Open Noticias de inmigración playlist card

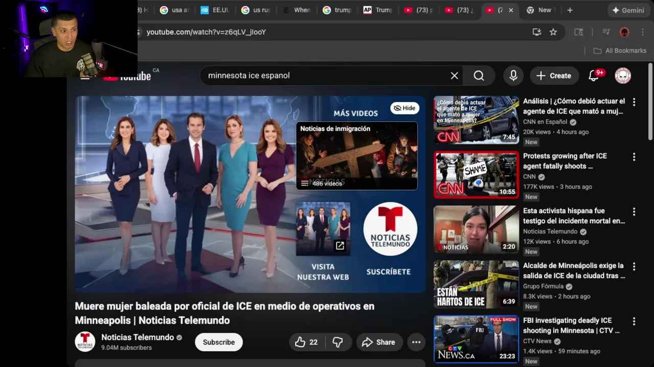(357, 156)
